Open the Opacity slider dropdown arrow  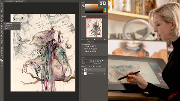coord(102,64)
